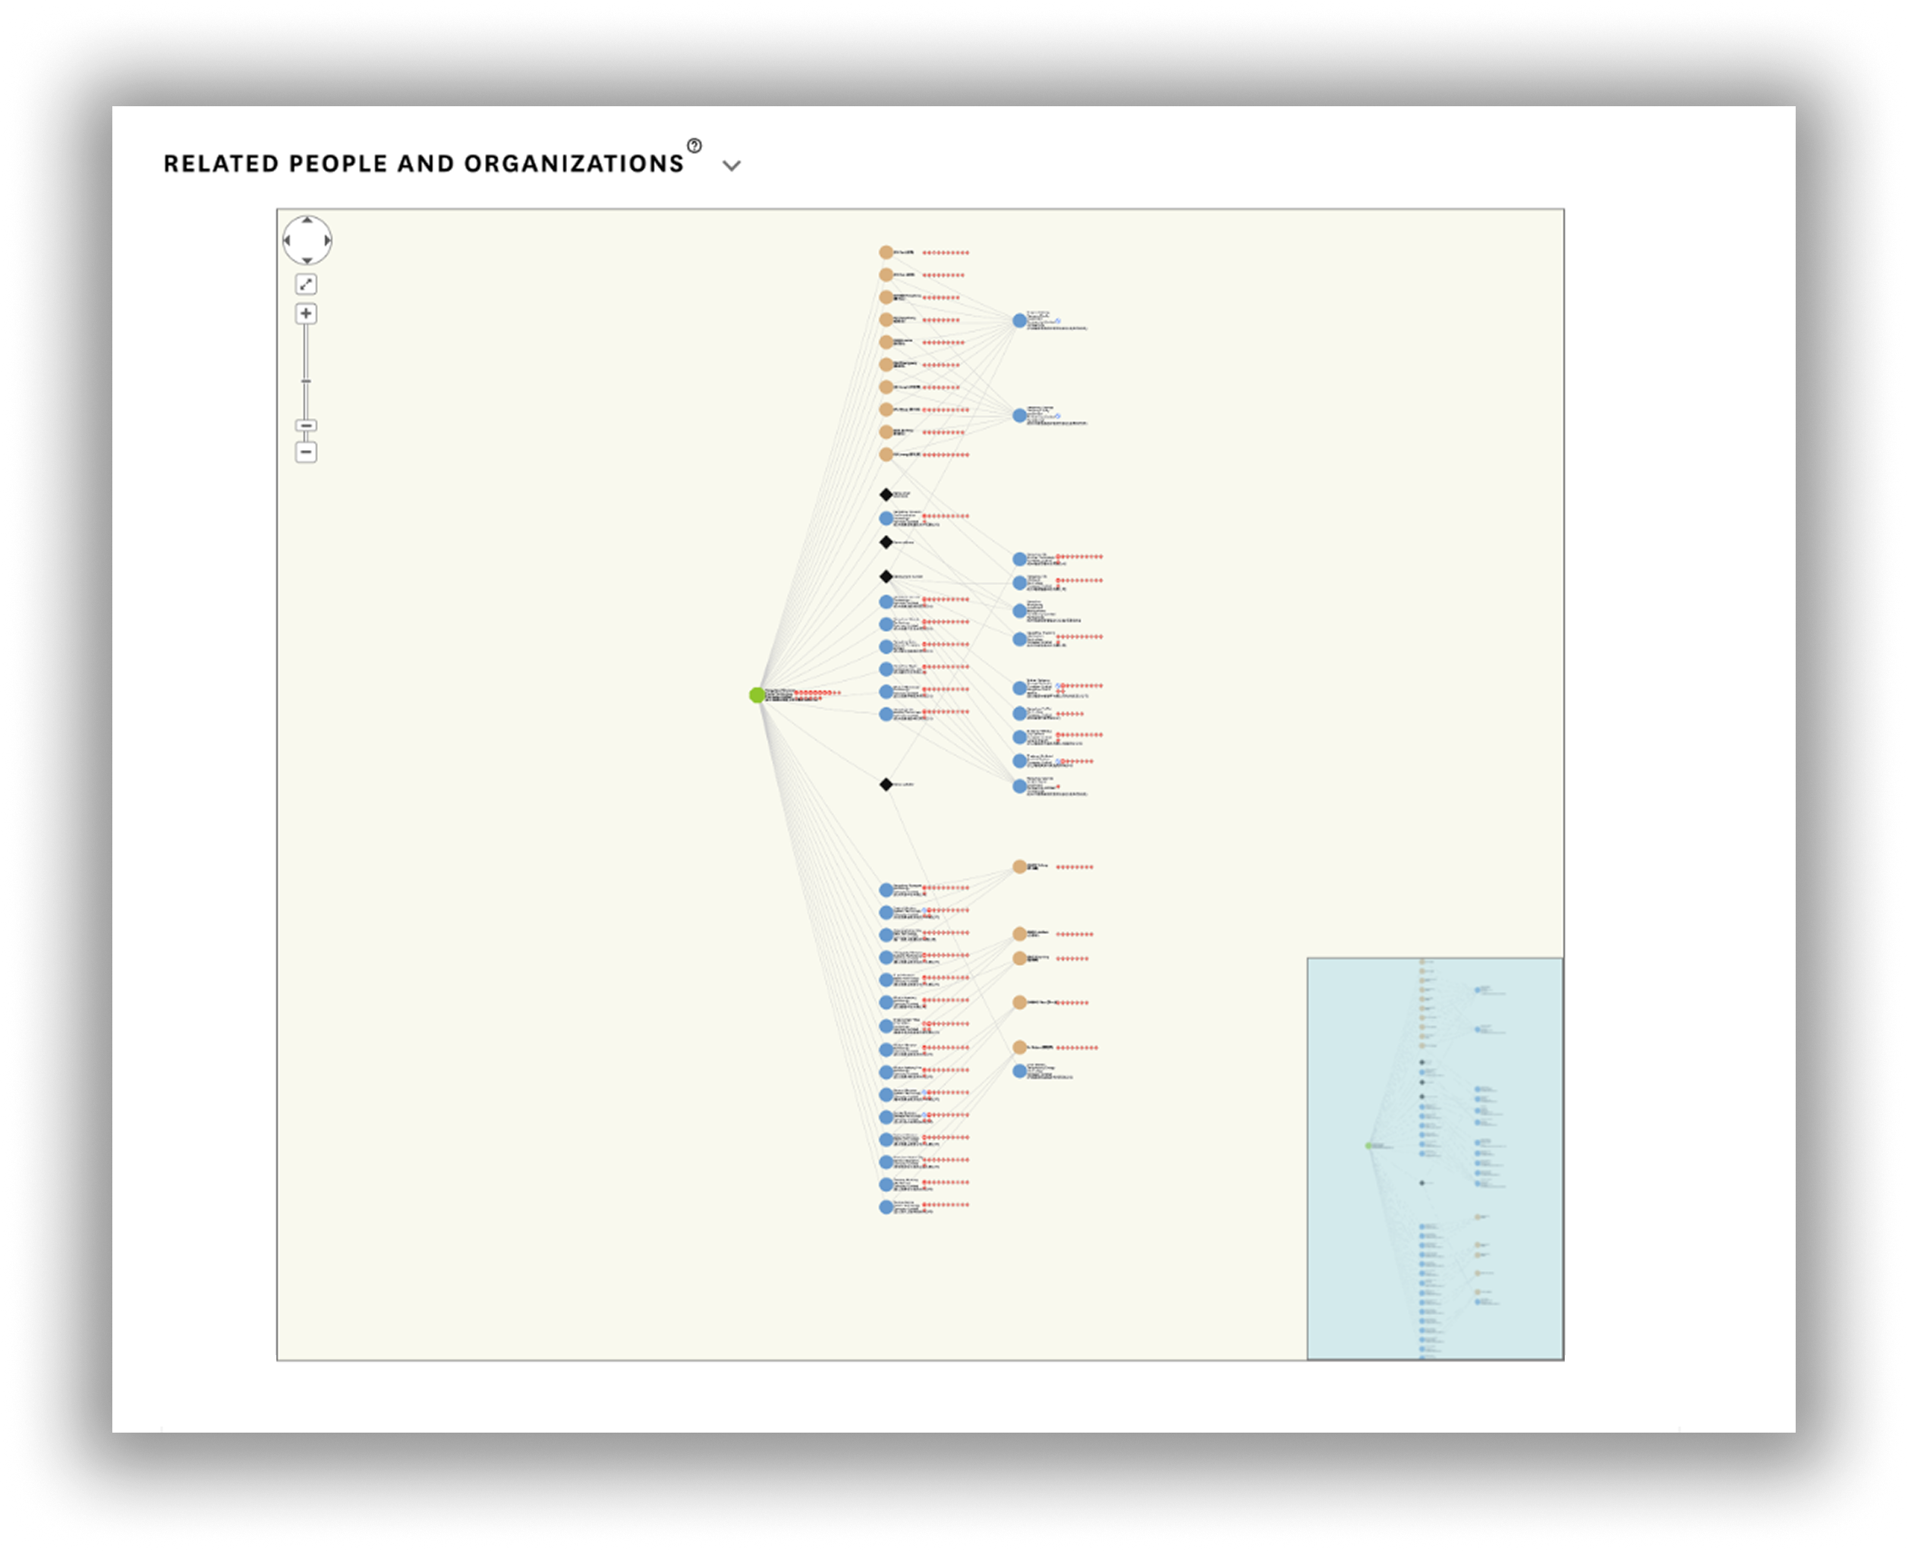This screenshot has height=1551, width=1908.
Task: Zoom out with the bottom minus button
Action: (x=306, y=452)
